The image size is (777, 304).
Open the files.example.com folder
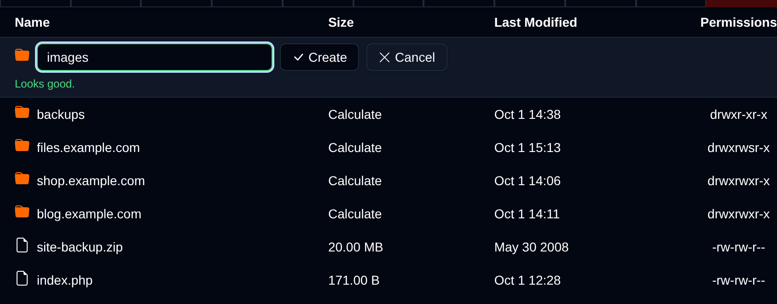click(88, 148)
